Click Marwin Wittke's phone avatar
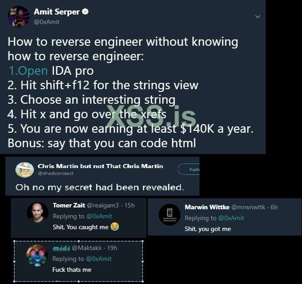 pos(170,215)
